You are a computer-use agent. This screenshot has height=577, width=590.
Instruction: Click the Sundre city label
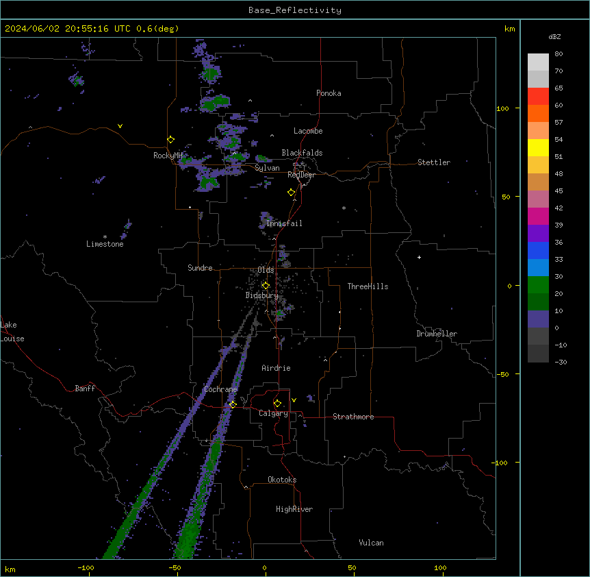tap(200, 268)
